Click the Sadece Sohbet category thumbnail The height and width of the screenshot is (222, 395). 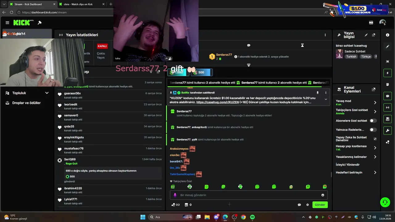(339, 54)
